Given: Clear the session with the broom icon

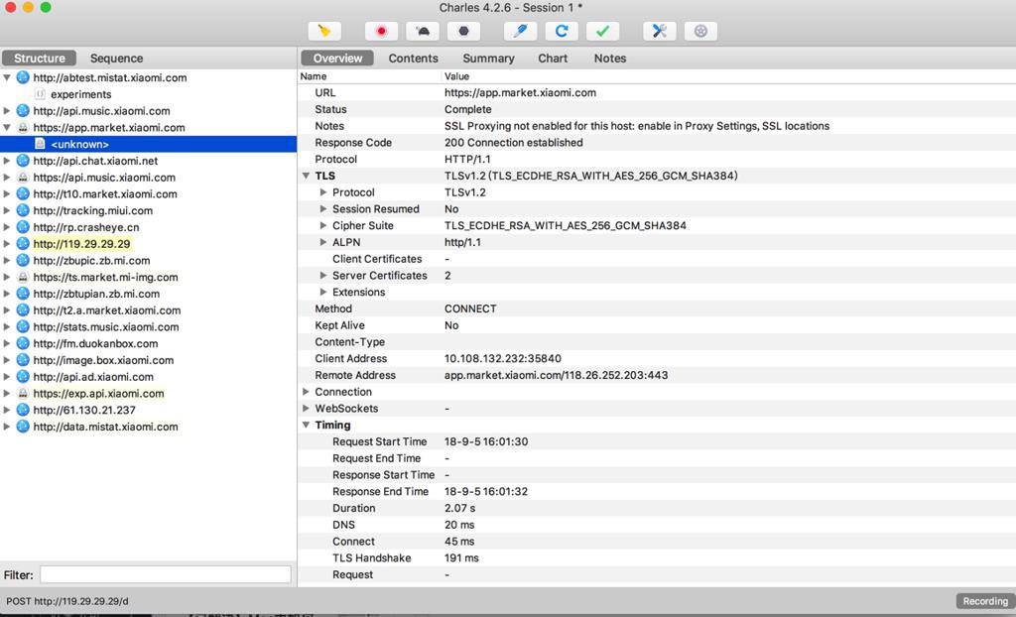Looking at the screenshot, I should click(x=324, y=31).
